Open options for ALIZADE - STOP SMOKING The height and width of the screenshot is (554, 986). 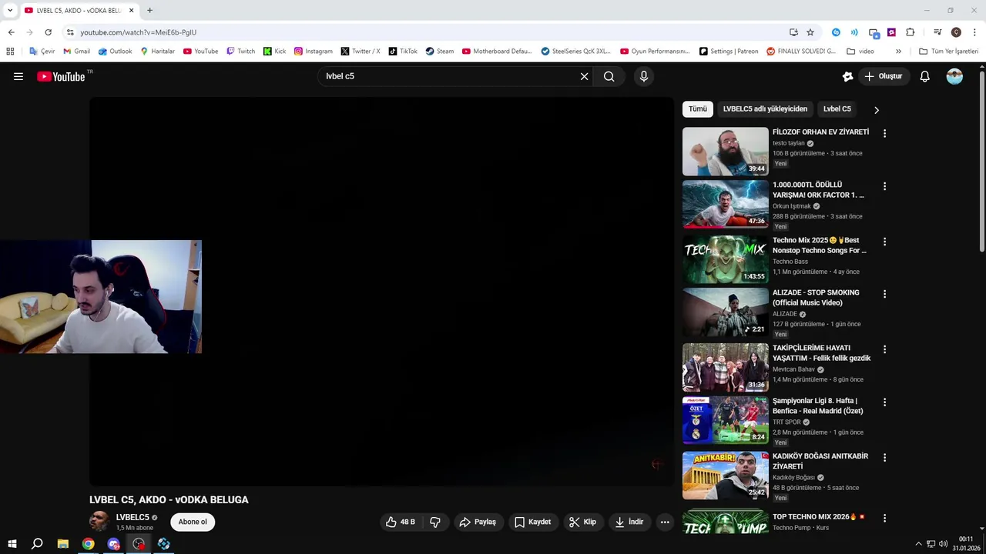[884, 294]
